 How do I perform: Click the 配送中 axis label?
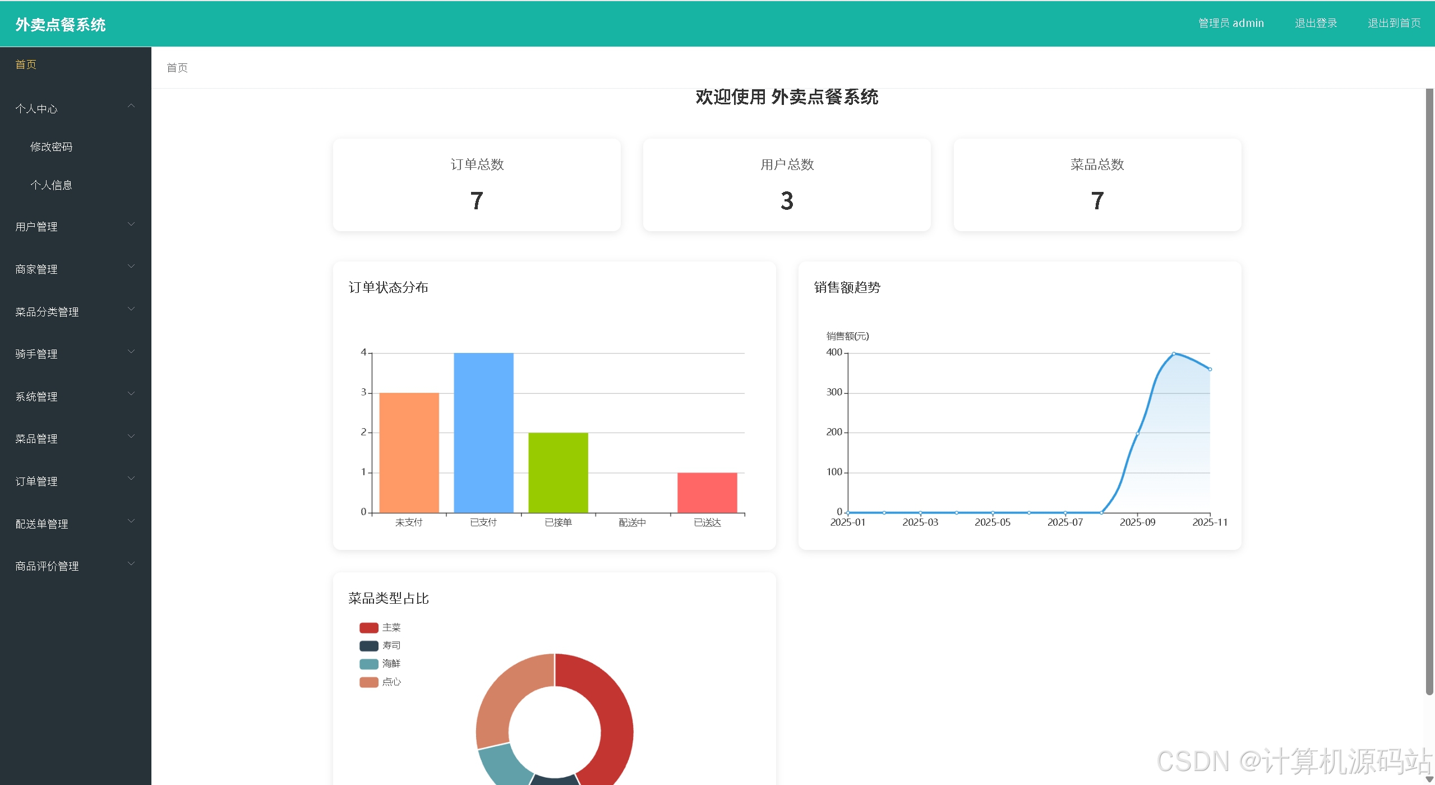(633, 522)
